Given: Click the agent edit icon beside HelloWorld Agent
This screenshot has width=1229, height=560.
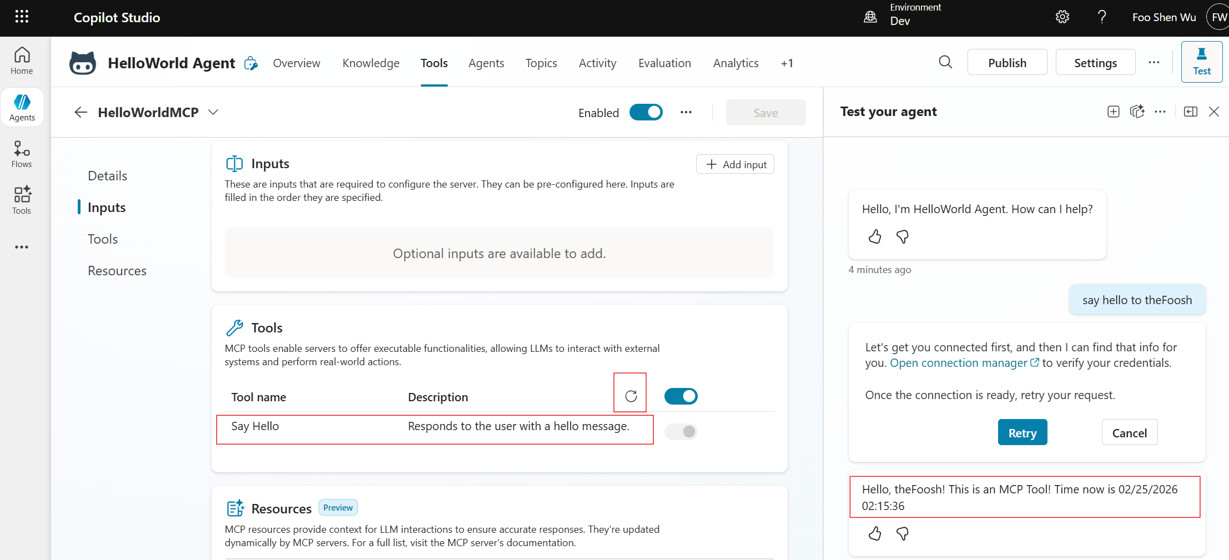Looking at the screenshot, I should click(251, 63).
